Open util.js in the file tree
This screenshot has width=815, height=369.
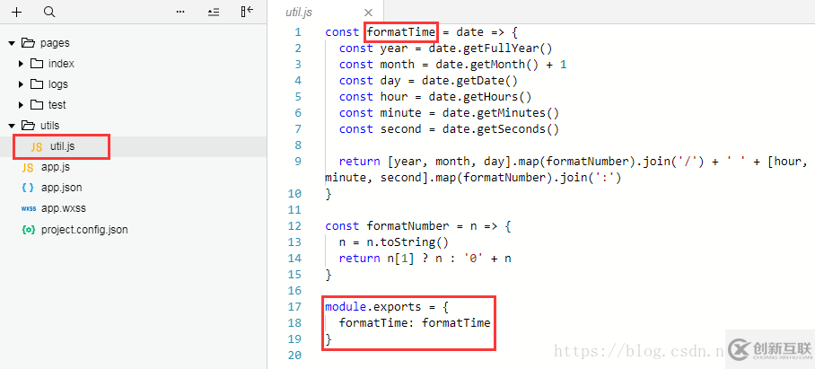pos(62,146)
